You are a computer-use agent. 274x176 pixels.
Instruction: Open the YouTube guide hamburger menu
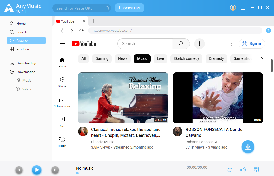pyautogui.click(x=62, y=44)
